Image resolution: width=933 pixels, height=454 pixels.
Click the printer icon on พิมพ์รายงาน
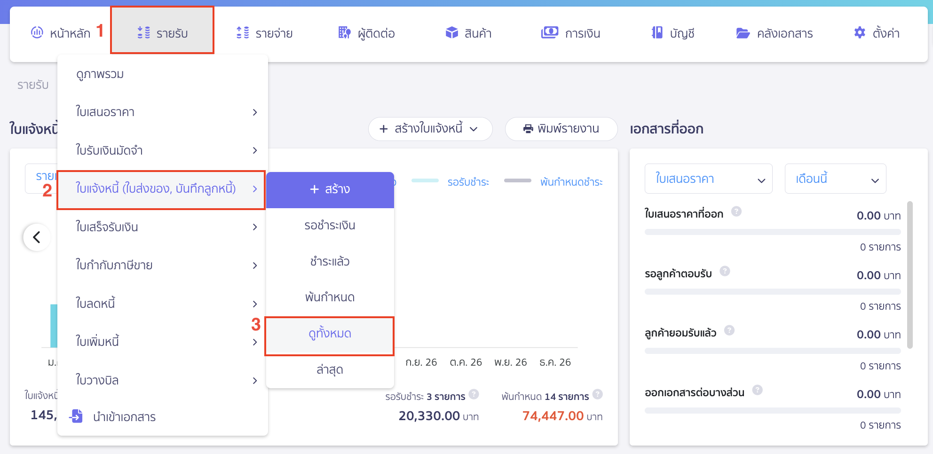529,128
